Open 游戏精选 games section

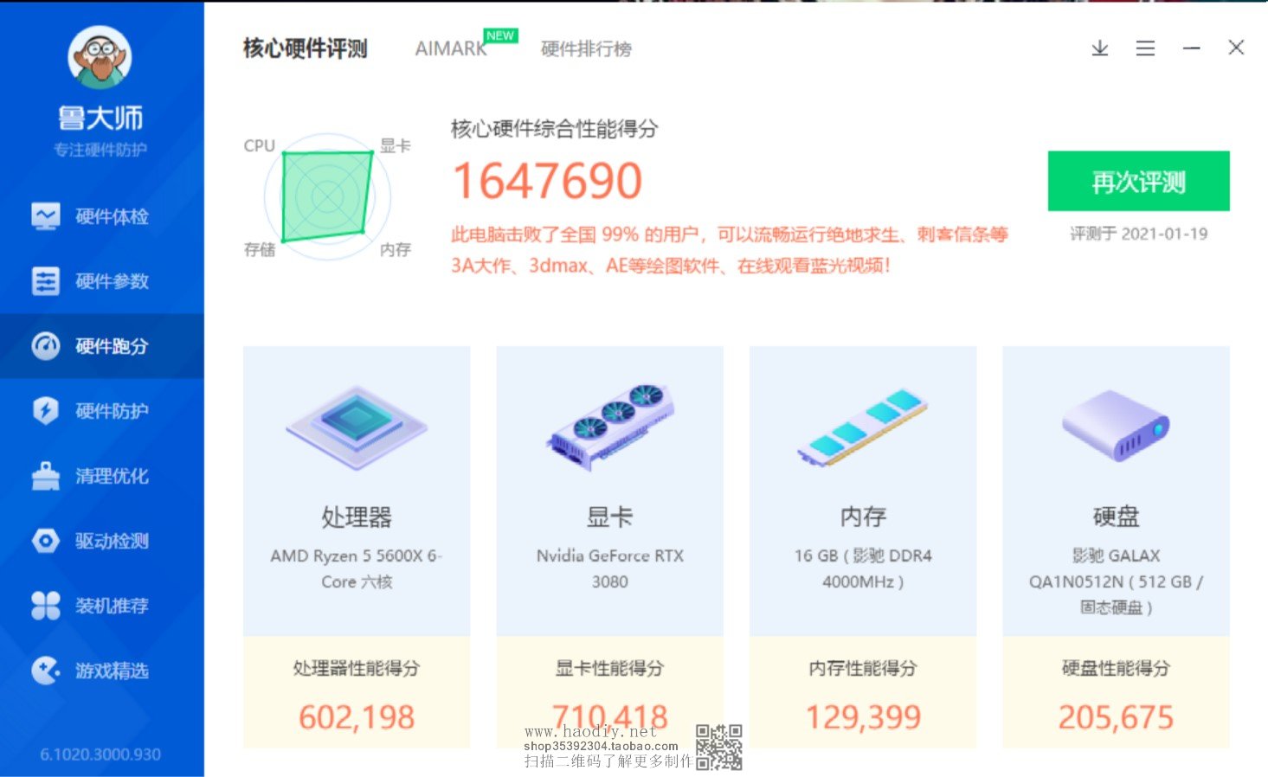pyautogui.click(x=101, y=671)
